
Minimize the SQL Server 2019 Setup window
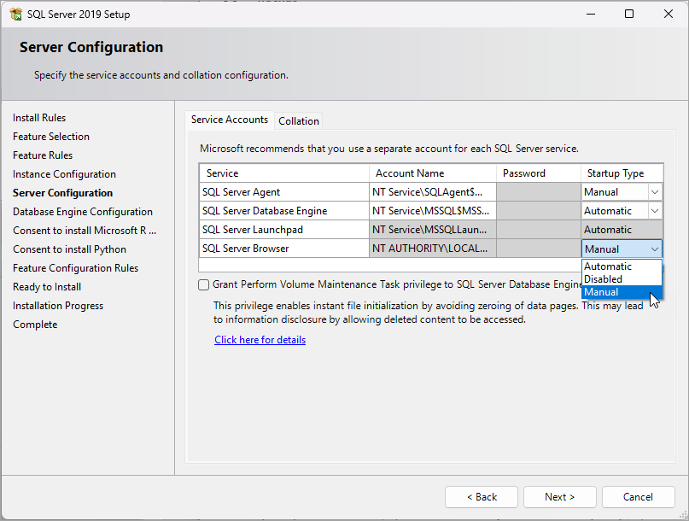point(591,14)
